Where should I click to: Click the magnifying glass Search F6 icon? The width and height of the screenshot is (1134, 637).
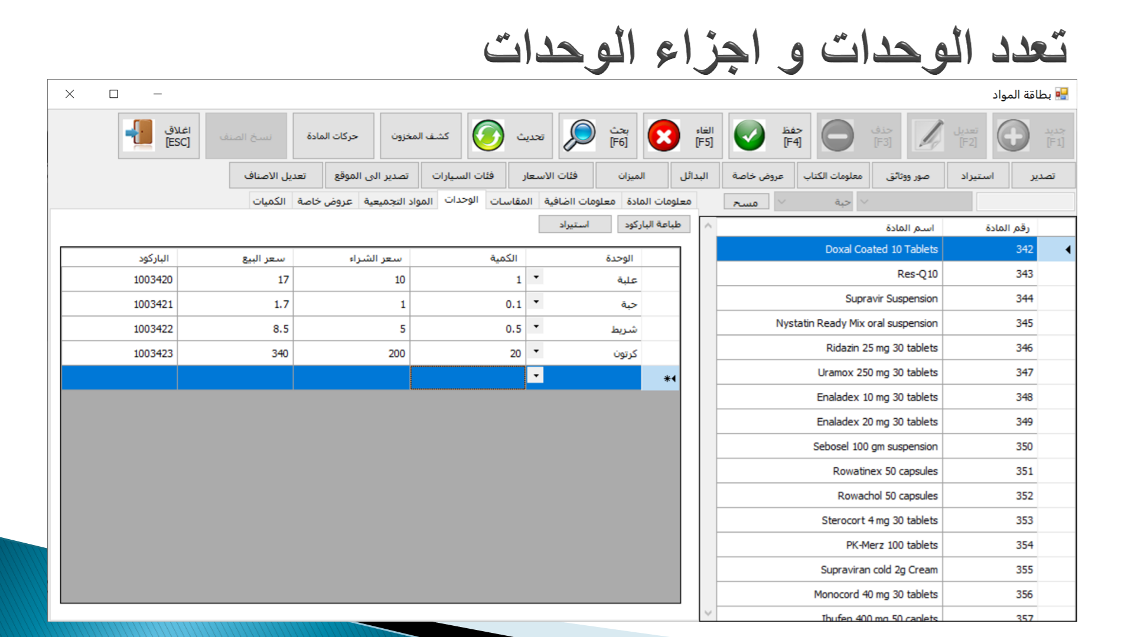(579, 136)
